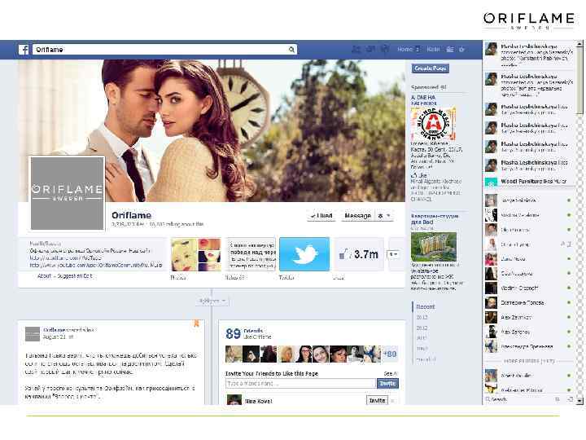Image resolution: width=586 pixels, height=440 pixels.
Task: Click the Create Page button
Action: click(x=431, y=68)
